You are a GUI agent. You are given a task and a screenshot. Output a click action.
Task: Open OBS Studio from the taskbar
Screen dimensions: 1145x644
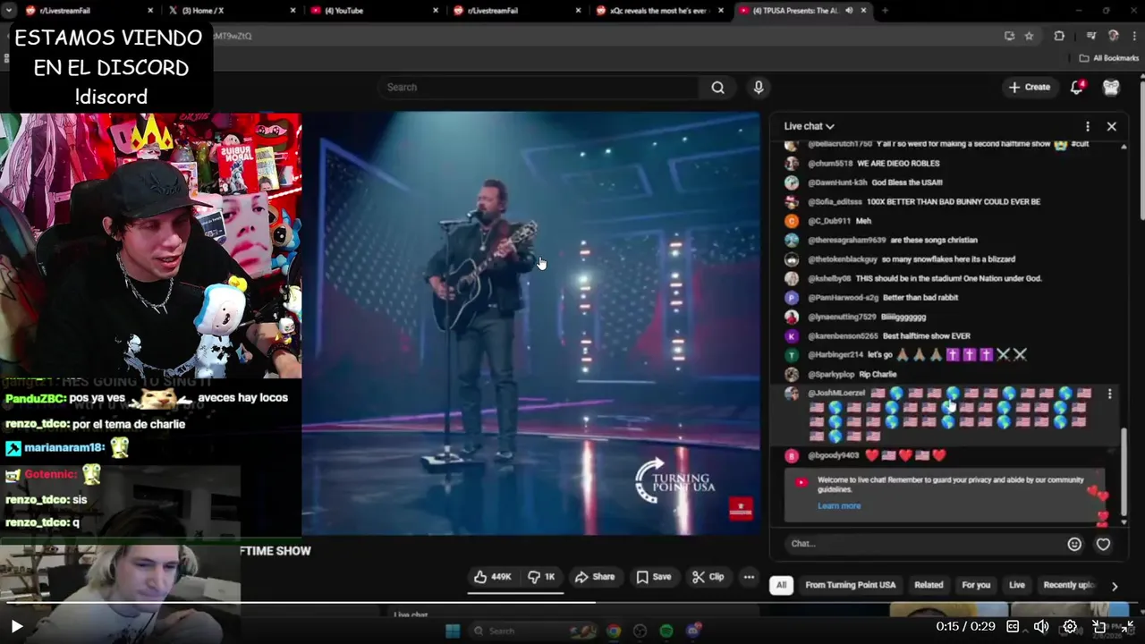[640, 631]
